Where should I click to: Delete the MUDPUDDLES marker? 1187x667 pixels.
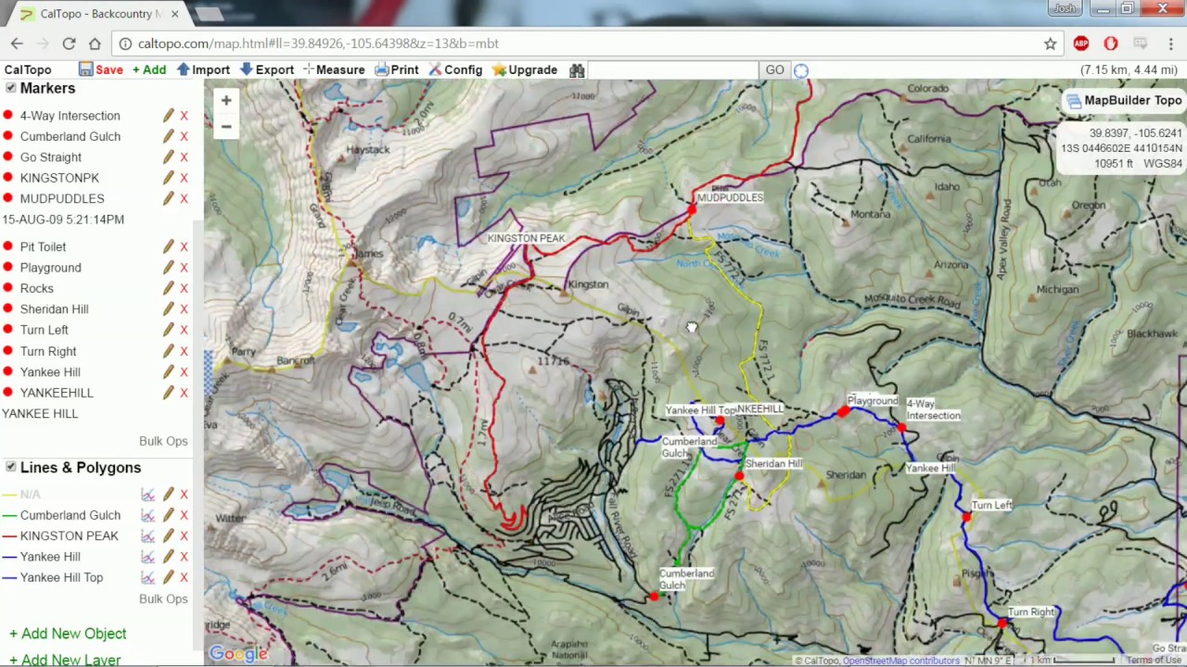(x=184, y=198)
